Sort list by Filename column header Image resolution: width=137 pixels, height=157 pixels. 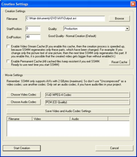(20, 119)
